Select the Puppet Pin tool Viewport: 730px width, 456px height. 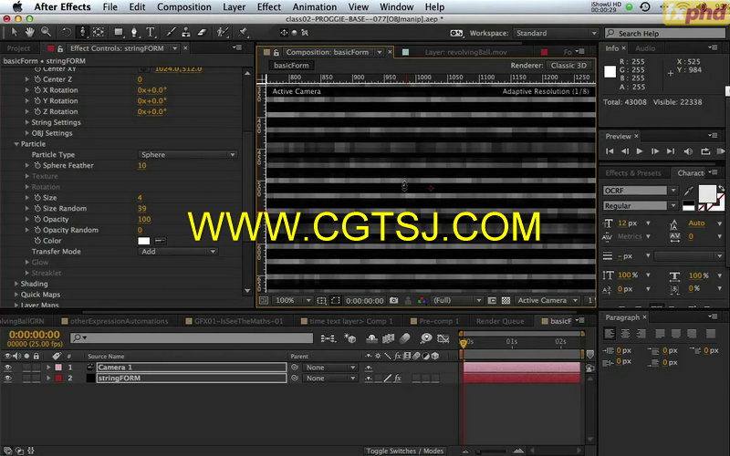click(x=243, y=32)
